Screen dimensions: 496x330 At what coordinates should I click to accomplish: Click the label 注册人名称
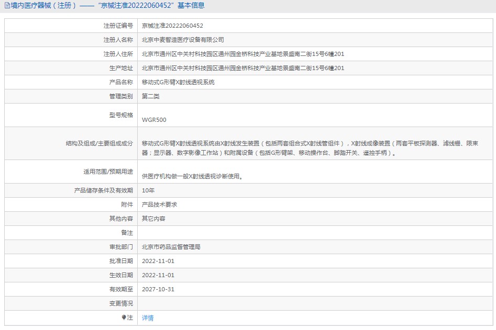click(x=118, y=40)
